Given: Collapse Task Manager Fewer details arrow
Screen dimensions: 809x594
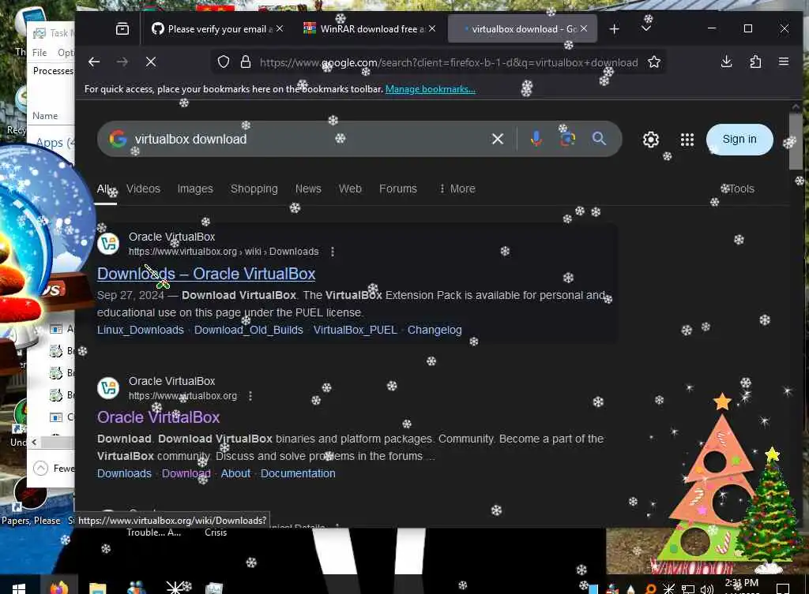Looking at the screenshot, I should click(x=40, y=468).
